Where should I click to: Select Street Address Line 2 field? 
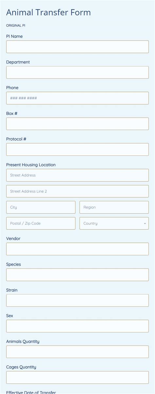pos(77,191)
